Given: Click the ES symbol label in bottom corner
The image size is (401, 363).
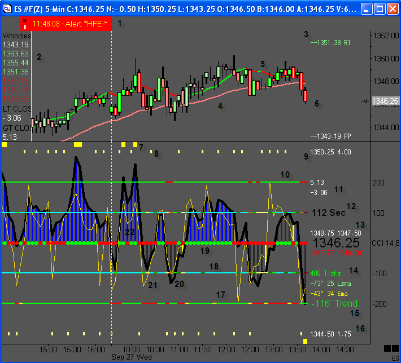Looking at the screenshot, I should 394,357.
